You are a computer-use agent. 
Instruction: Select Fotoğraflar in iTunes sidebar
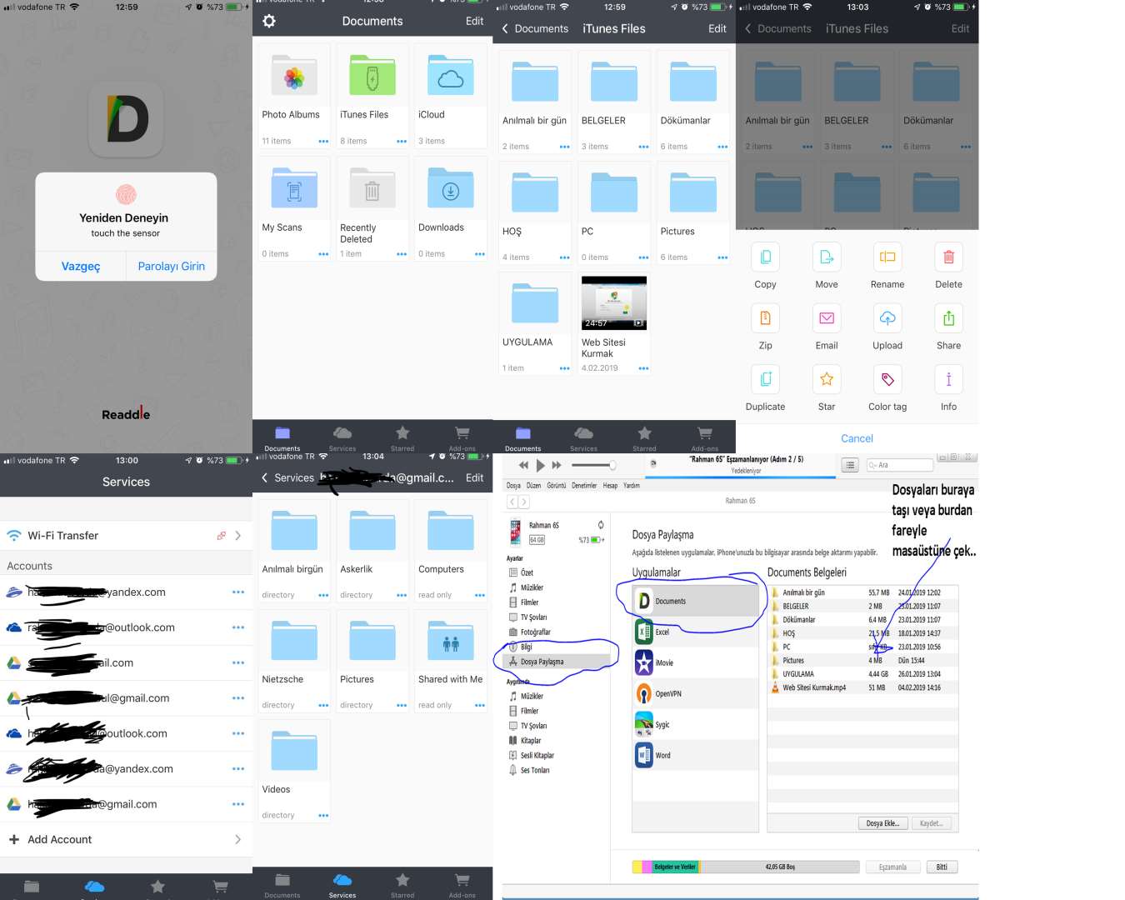535,632
